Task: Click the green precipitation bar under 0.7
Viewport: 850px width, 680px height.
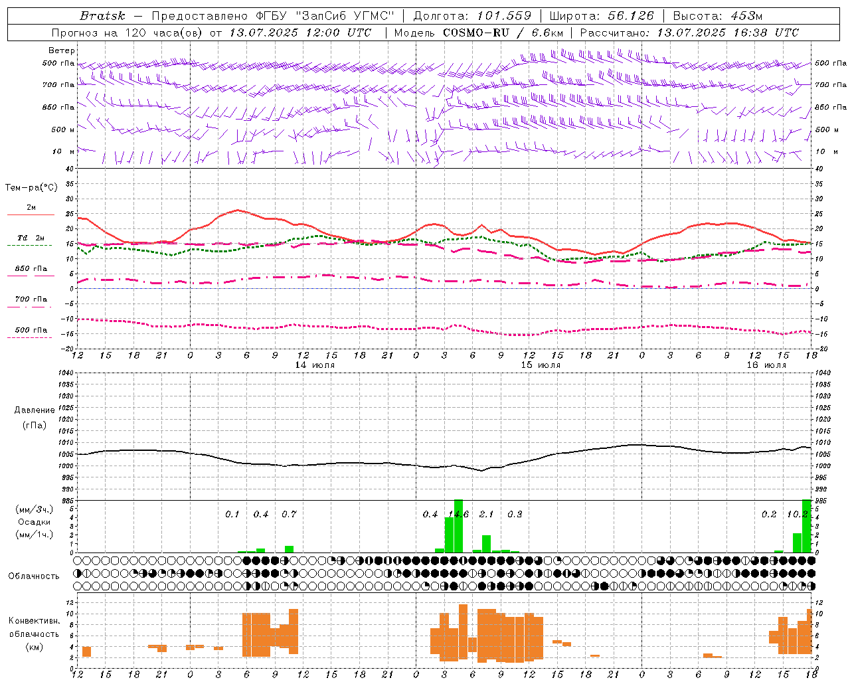Action: tap(289, 549)
